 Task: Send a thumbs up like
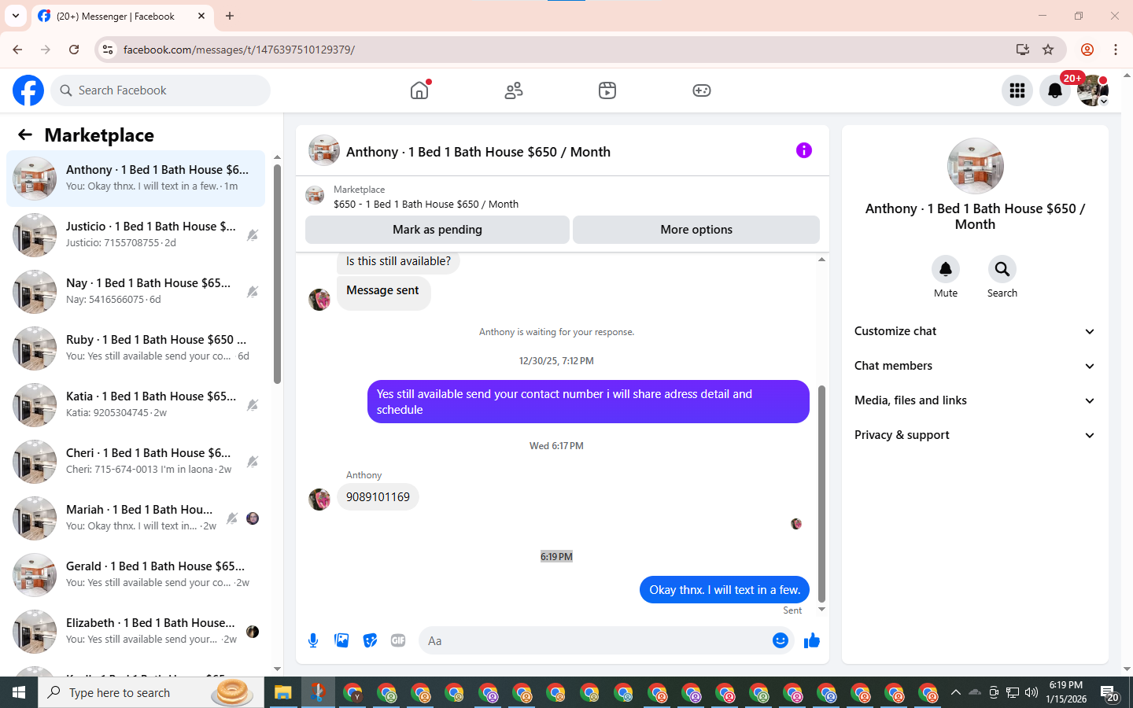pos(812,640)
